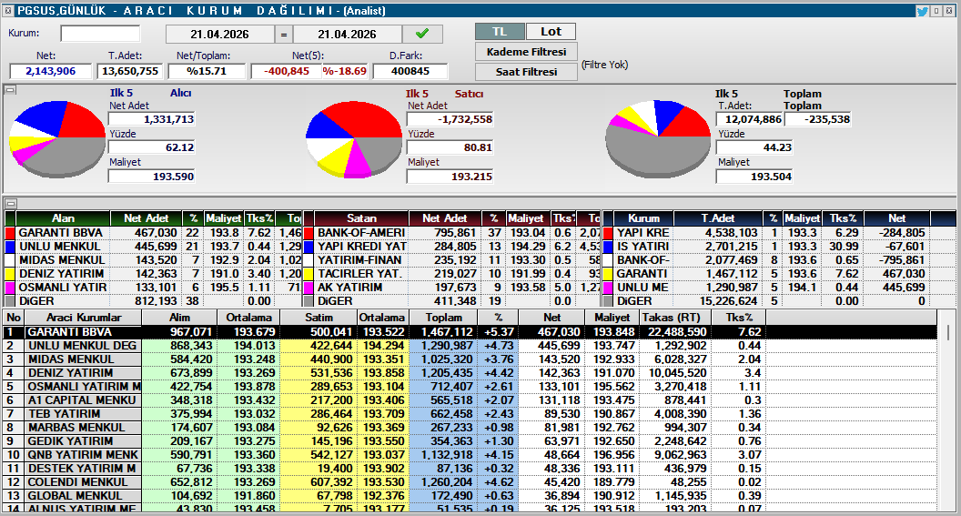Click the Ilk 5 Satici pie chart
This screenshot has width=961, height=516.
354,139
